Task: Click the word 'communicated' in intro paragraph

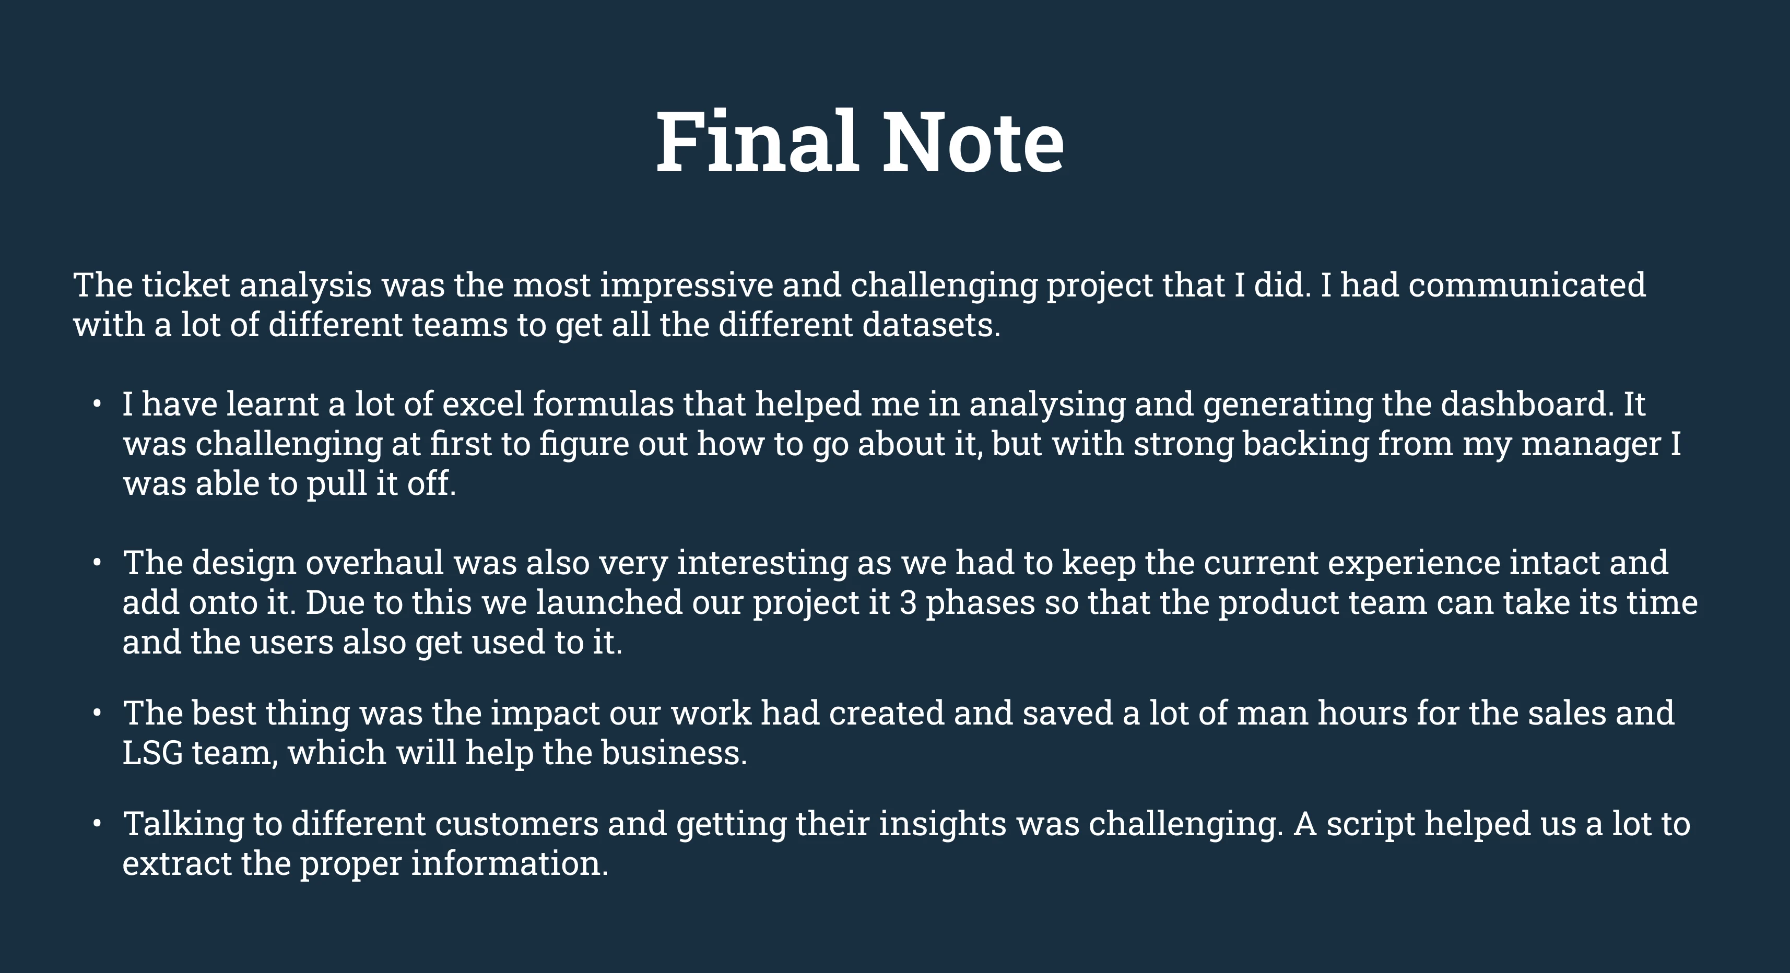Action: [x=1527, y=286]
